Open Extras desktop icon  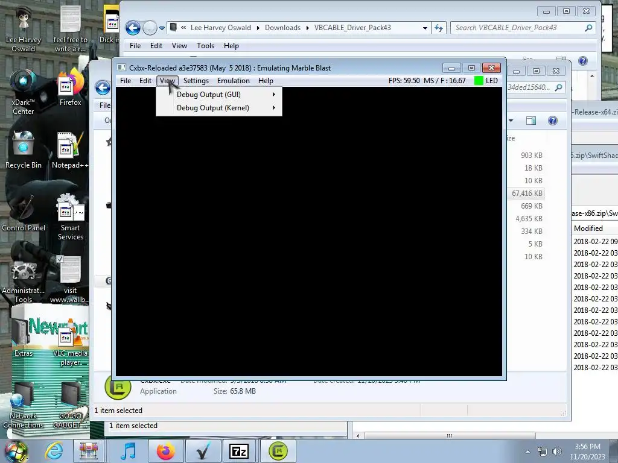(24, 338)
